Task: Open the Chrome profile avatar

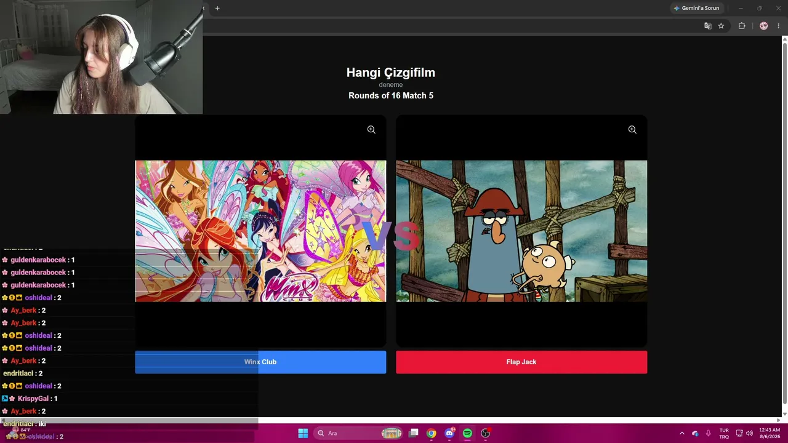Action: pyautogui.click(x=764, y=26)
